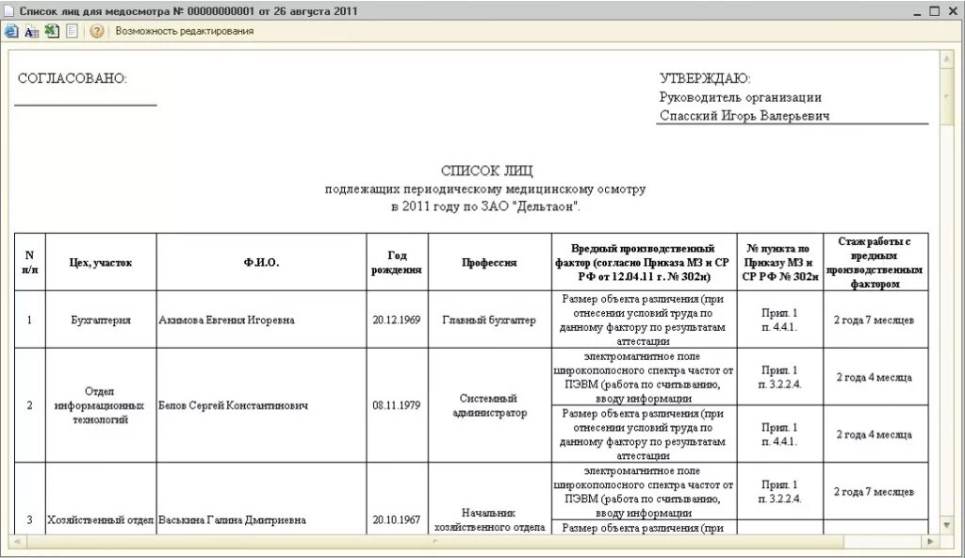This screenshot has height=558, width=965.
Task: Click birth date '20.12.1969'
Action: (397, 320)
